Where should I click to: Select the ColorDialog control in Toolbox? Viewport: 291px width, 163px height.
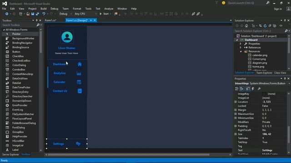pyautogui.click(x=19, y=65)
